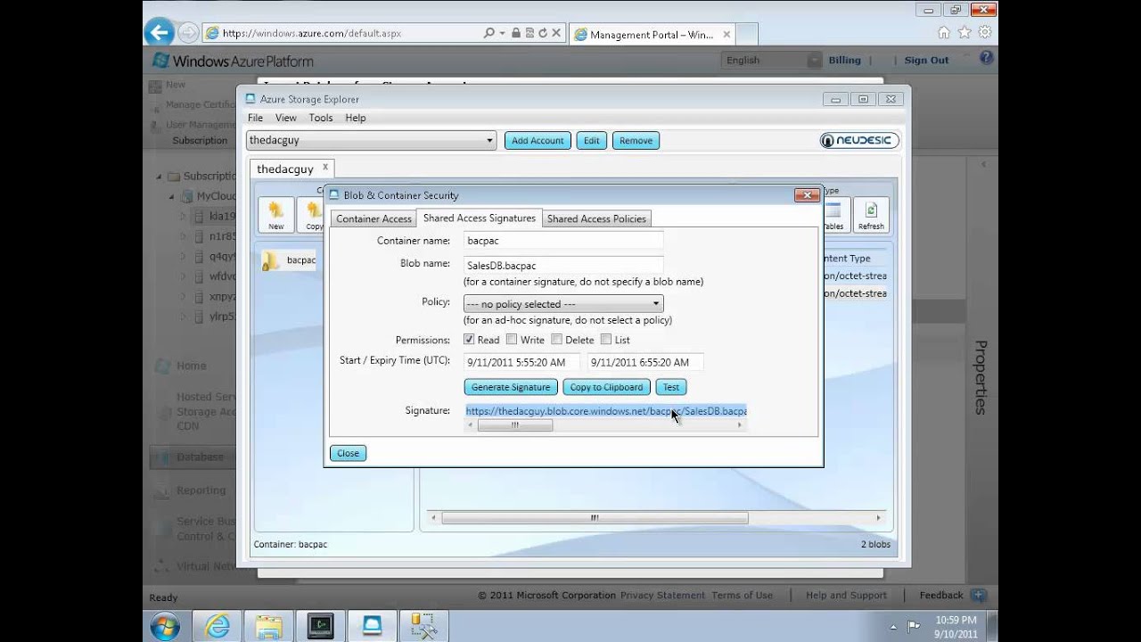Open Internet Explorer from taskbar
Viewport: 1141px width, 642px height.
tap(217, 626)
